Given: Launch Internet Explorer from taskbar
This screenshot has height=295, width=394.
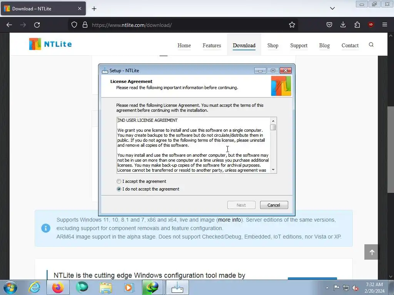Looking at the screenshot, I should tap(34, 287).
